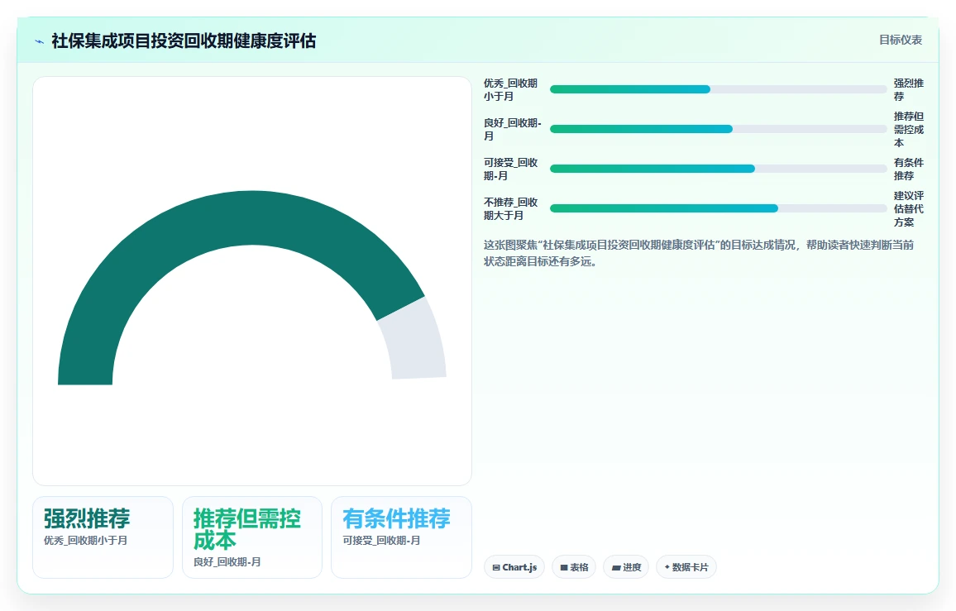Screen dimensions: 956x611
Task: Click the chart title 社保集成项目投资回收期健康度评估
Action: pos(184,41)
